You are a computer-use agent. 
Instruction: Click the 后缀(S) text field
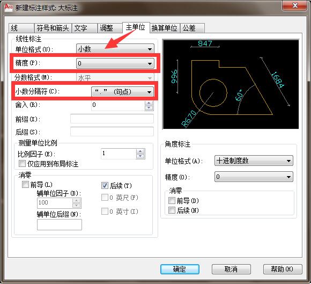[x=112, y=132]
